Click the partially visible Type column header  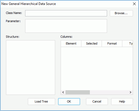128,43
